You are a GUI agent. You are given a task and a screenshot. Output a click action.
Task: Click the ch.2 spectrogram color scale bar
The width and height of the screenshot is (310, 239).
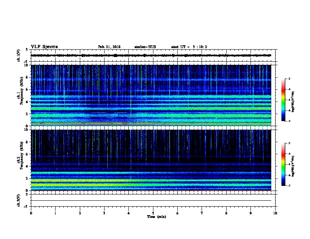(x=283, y=164)
